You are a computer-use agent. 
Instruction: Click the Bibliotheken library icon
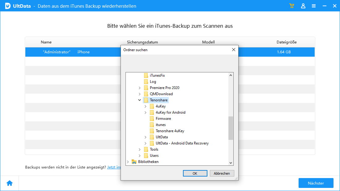(x=134, y=162)
